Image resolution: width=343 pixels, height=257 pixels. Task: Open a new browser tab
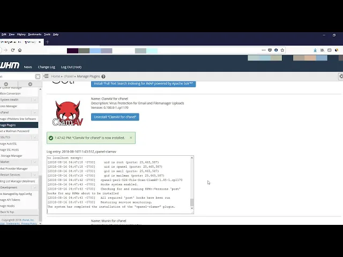pyautogui.click(x=48, y=42)
